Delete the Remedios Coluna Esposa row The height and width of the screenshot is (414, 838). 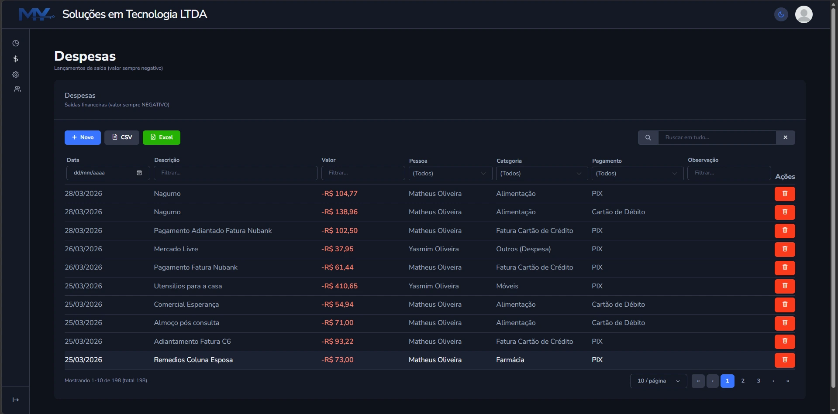[x=785, y=360]
